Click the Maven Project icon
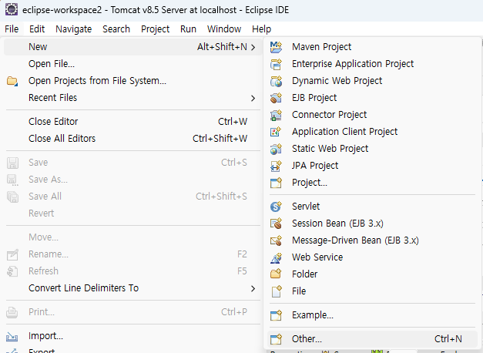The image size is (483, 353). [276, 47]
